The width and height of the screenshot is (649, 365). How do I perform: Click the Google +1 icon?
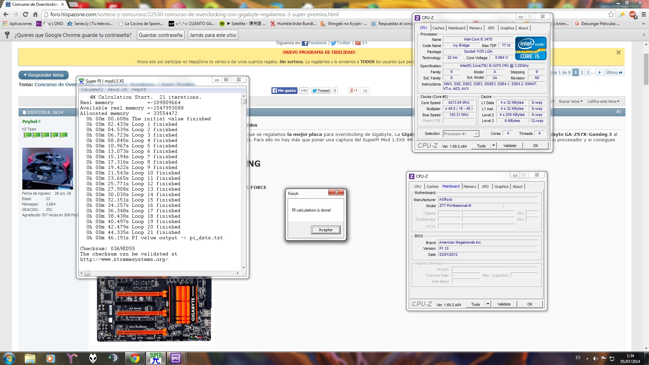coord(354,91)
